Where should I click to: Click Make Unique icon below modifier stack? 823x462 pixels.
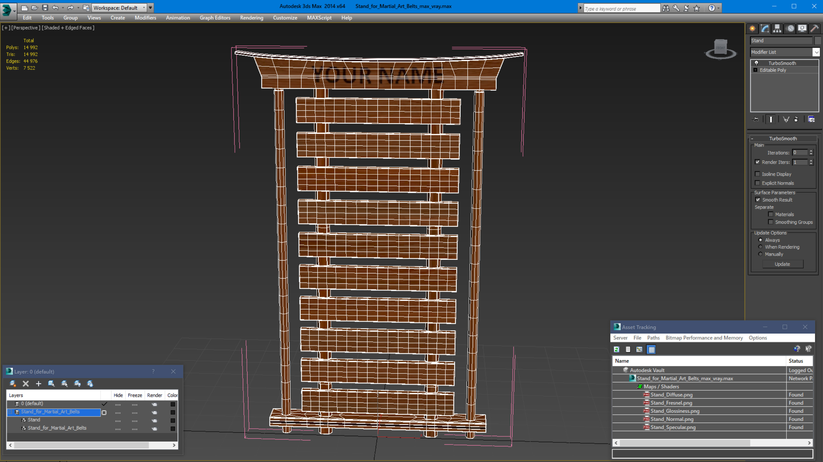click(x=786, y=119)
